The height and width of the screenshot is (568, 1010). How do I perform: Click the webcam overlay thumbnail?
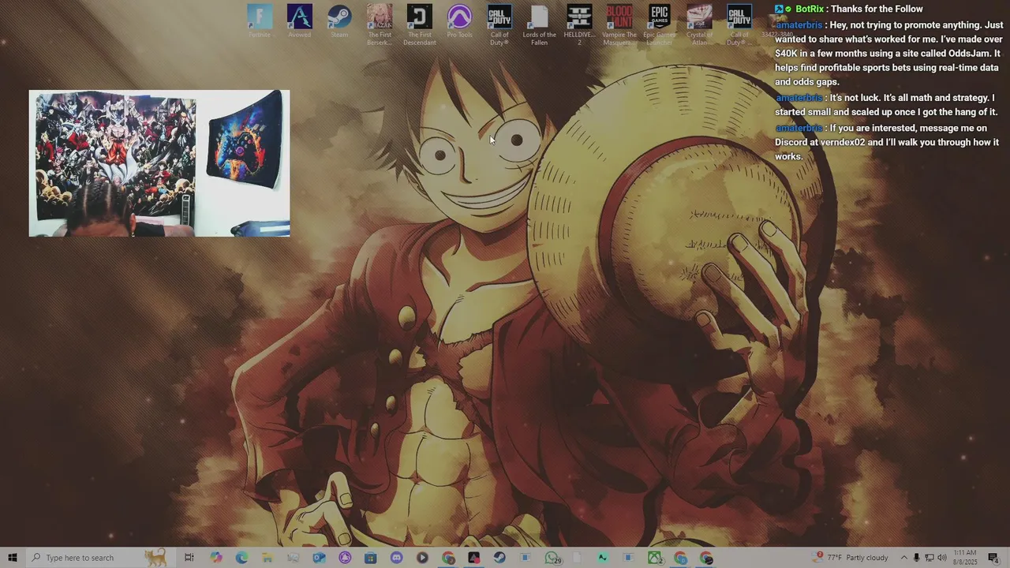(159, 163)
